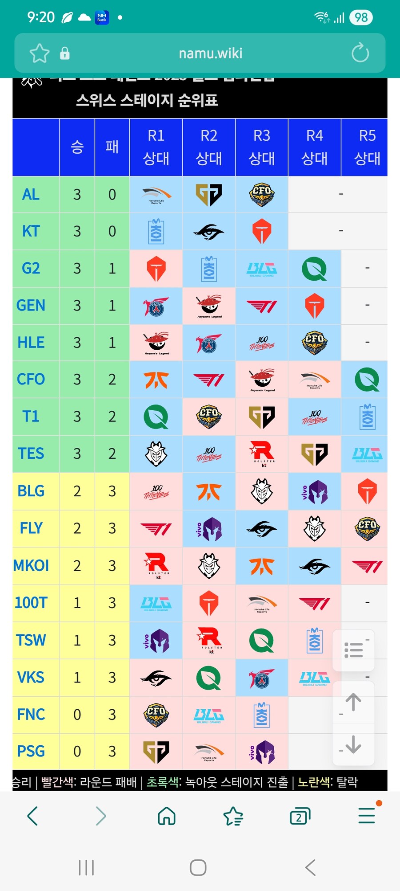Go to the browser home page
400x891 pixels.
167,816
